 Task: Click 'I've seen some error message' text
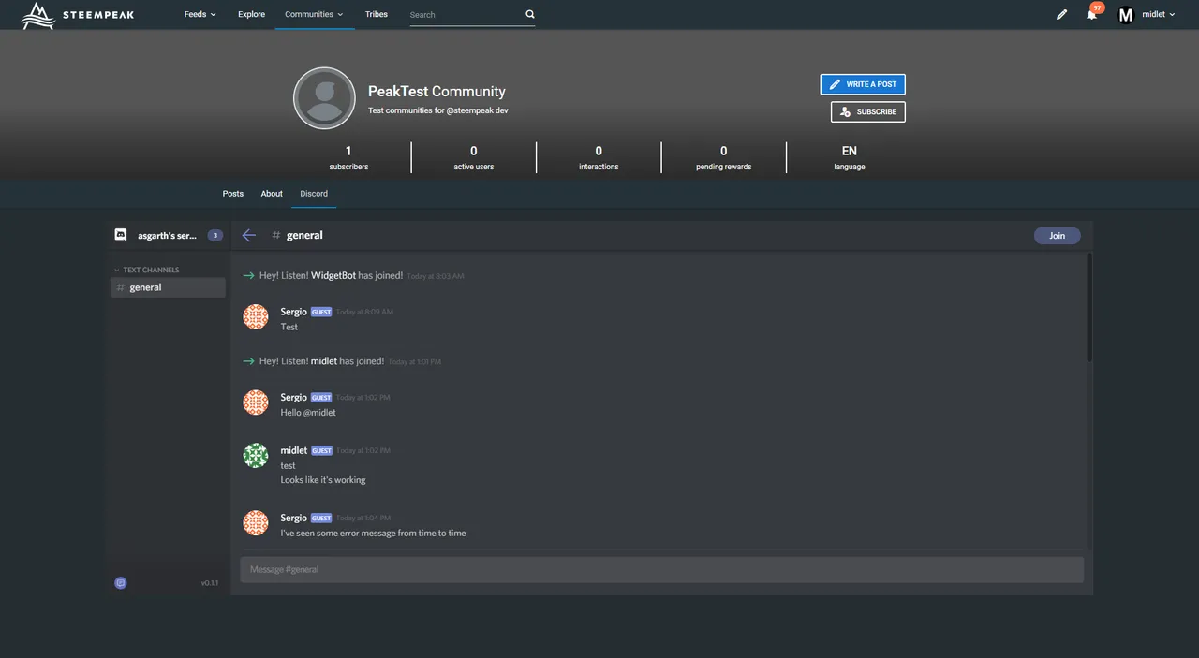373,533
